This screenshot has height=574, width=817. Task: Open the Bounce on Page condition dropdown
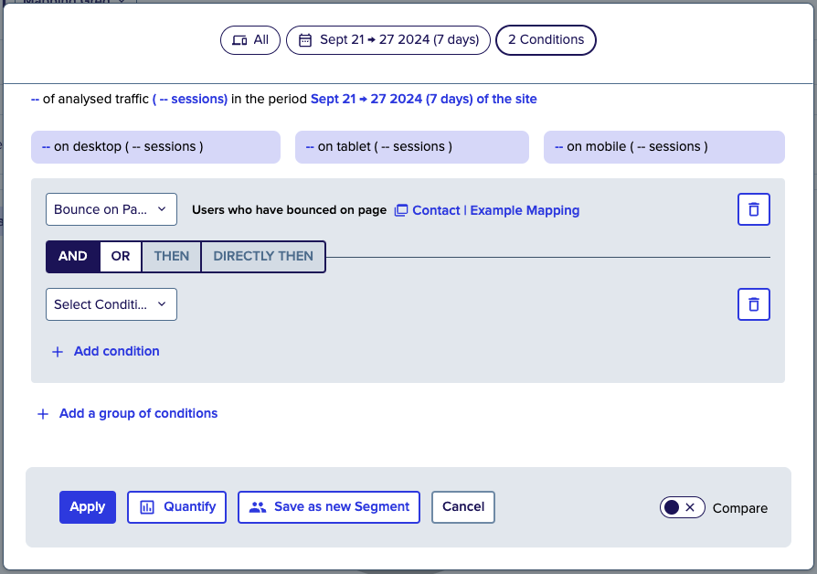tap(111, 209)
